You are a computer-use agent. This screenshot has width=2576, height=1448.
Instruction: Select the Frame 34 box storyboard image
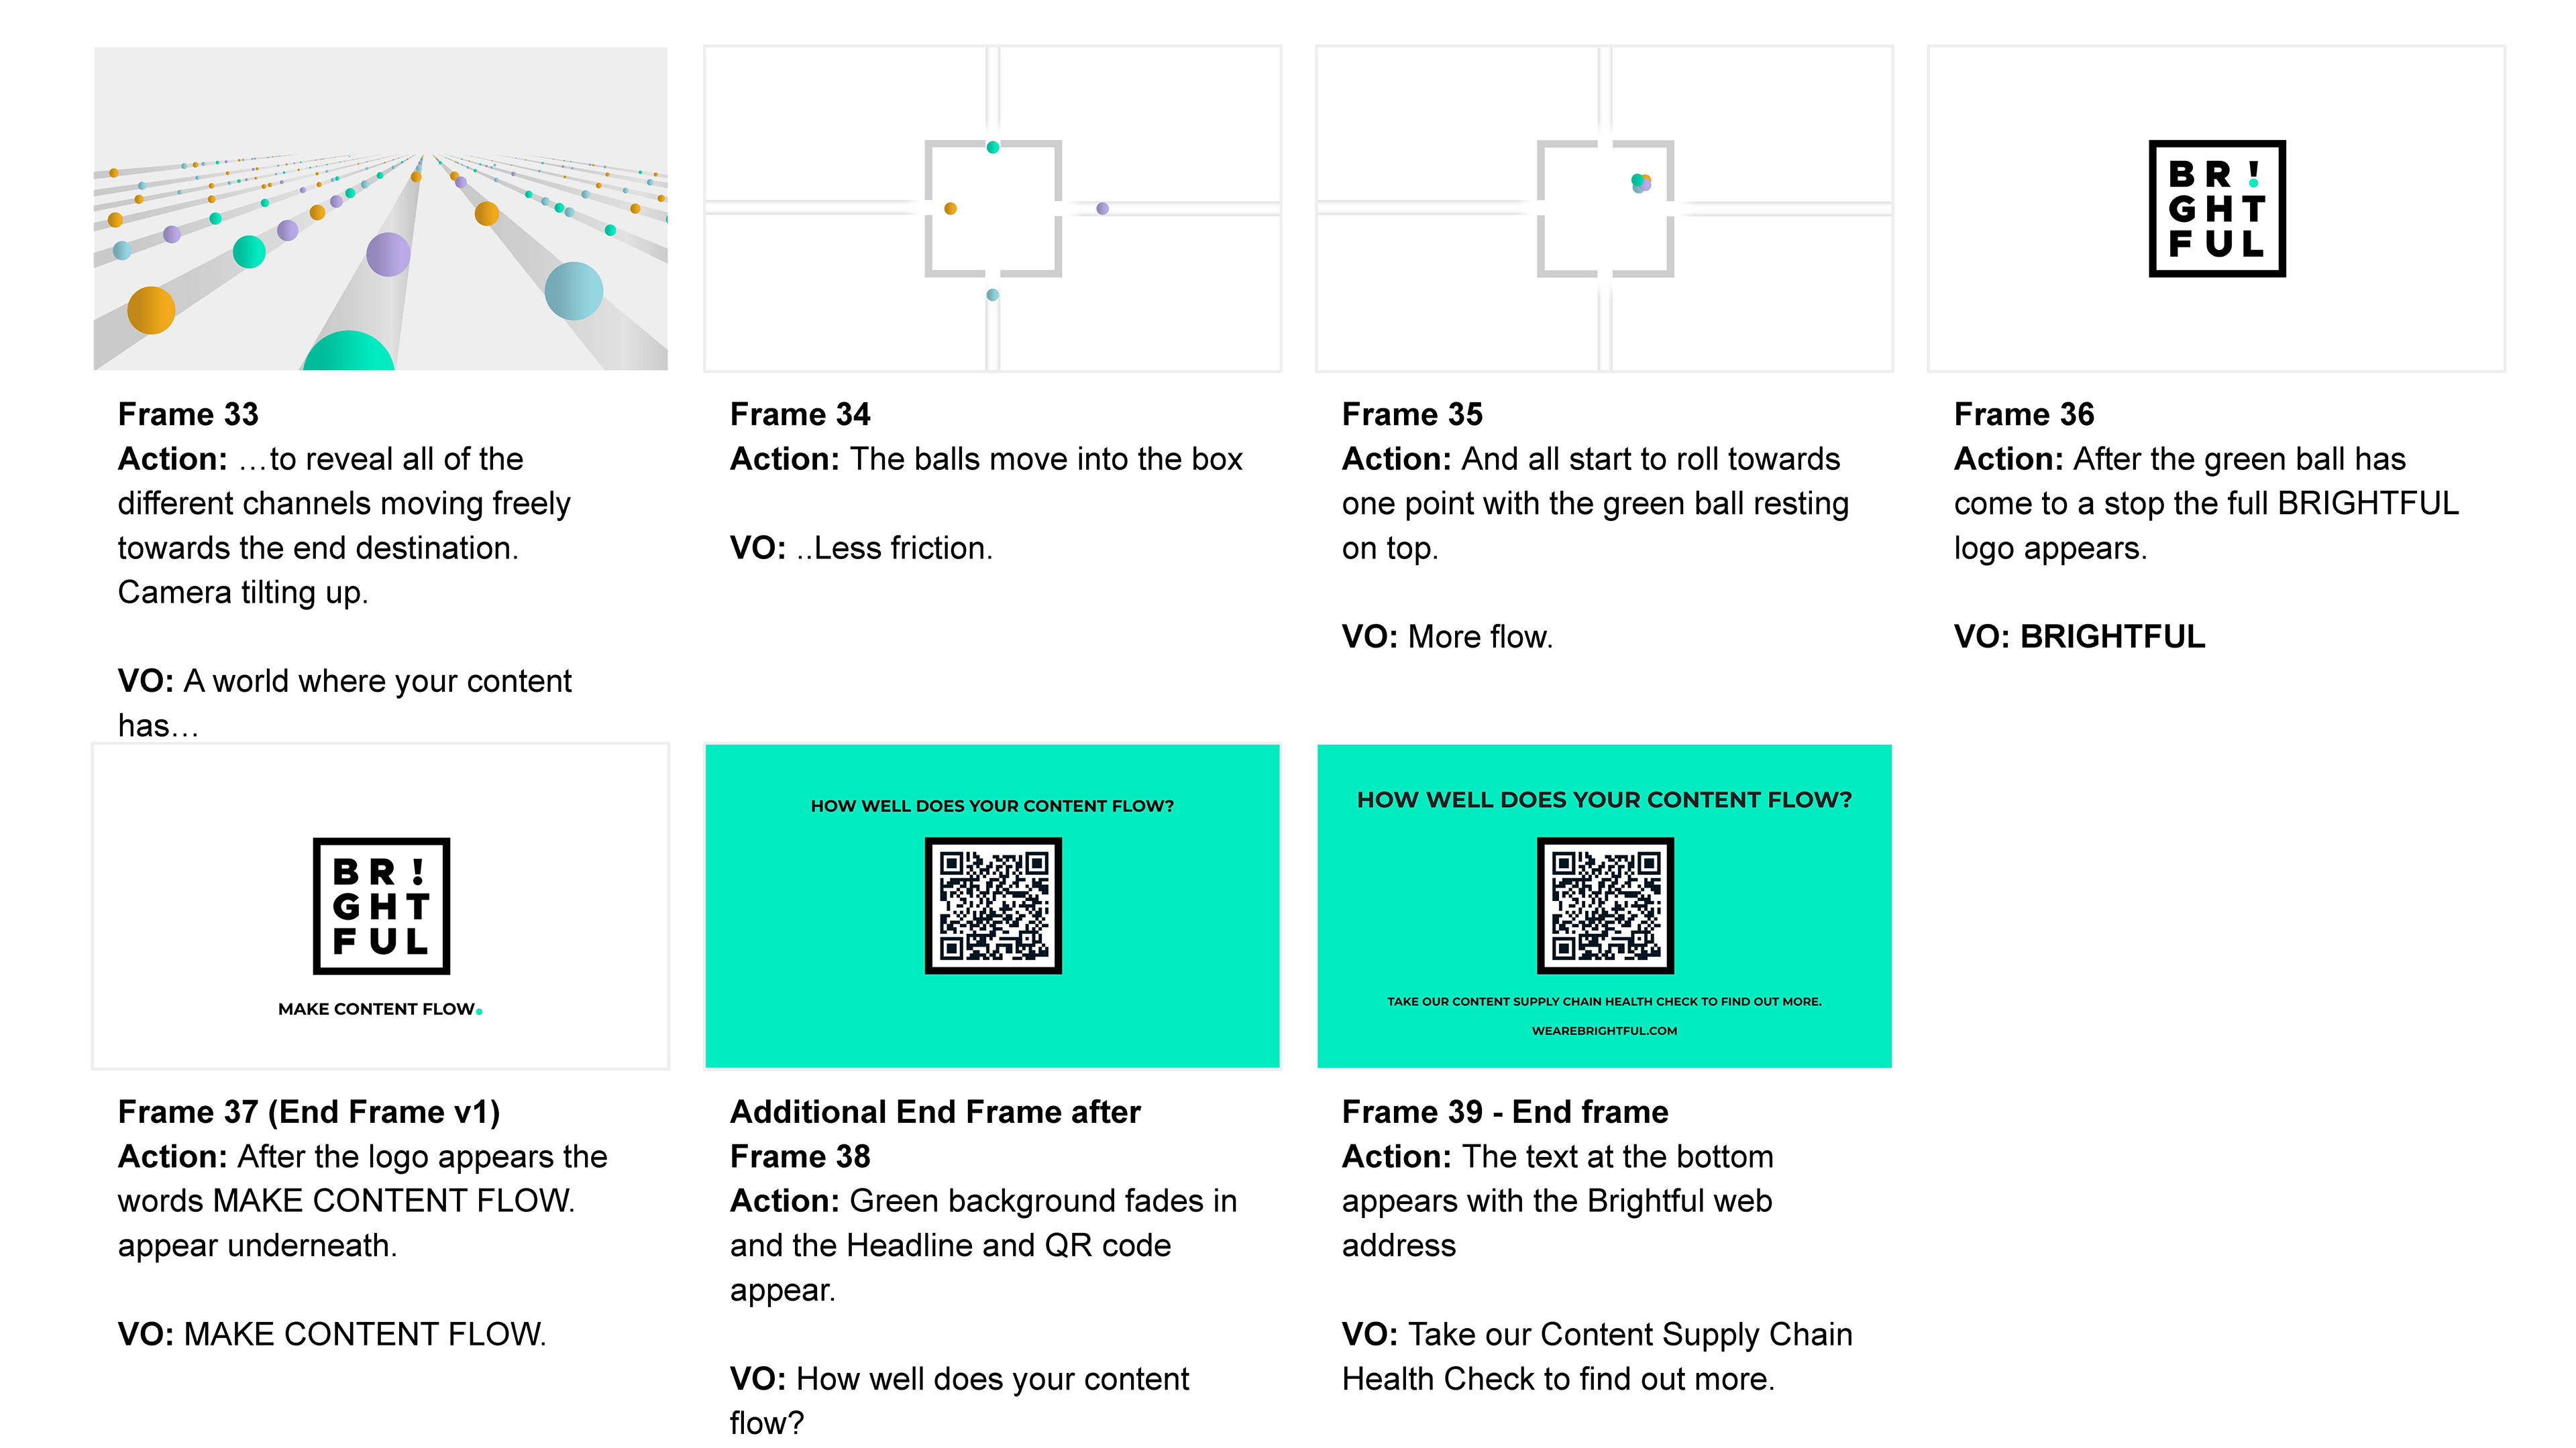tap(992, 208)
